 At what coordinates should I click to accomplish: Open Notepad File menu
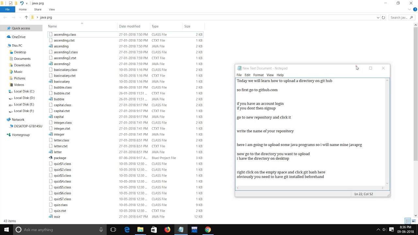(x=239, y=75)
